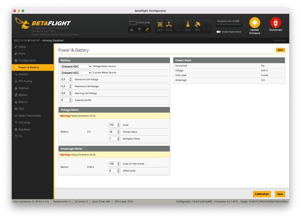
Task: Click the Disconnect USB icon
Action: pyautogui.click(x=275, y=23)
